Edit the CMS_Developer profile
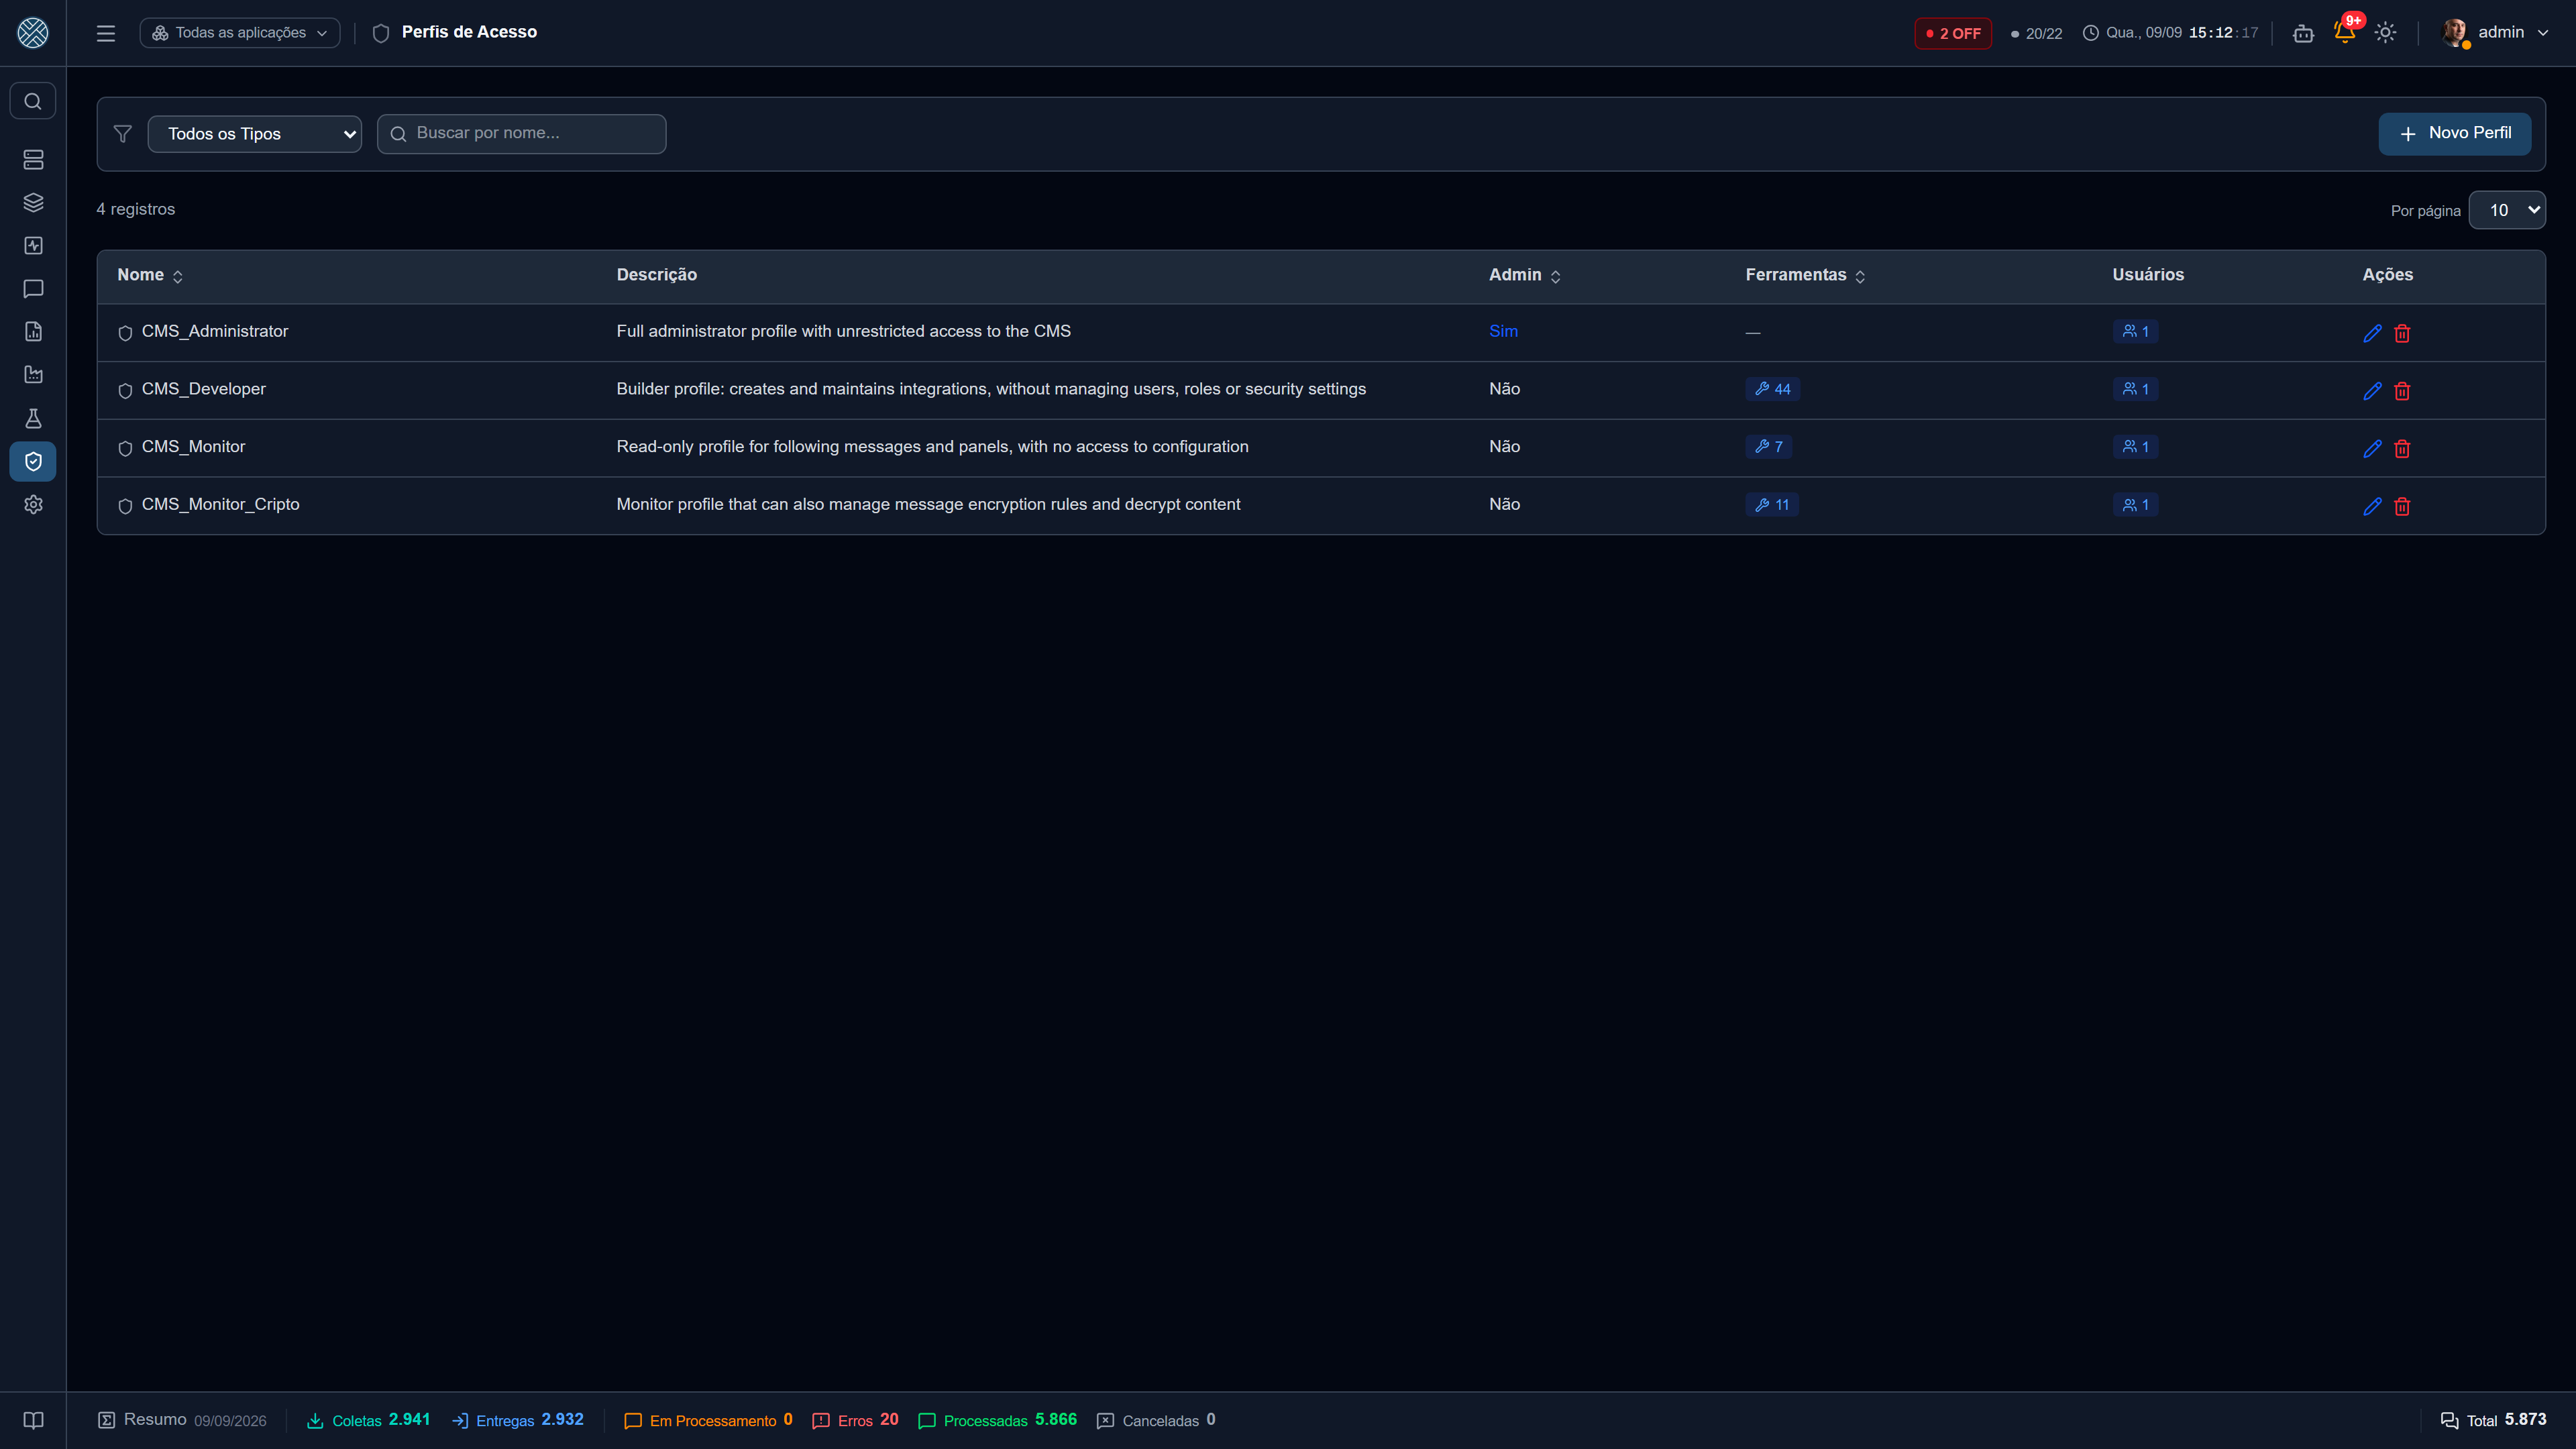This screenshot has width=2576, height=1449. pos(2372,391)
